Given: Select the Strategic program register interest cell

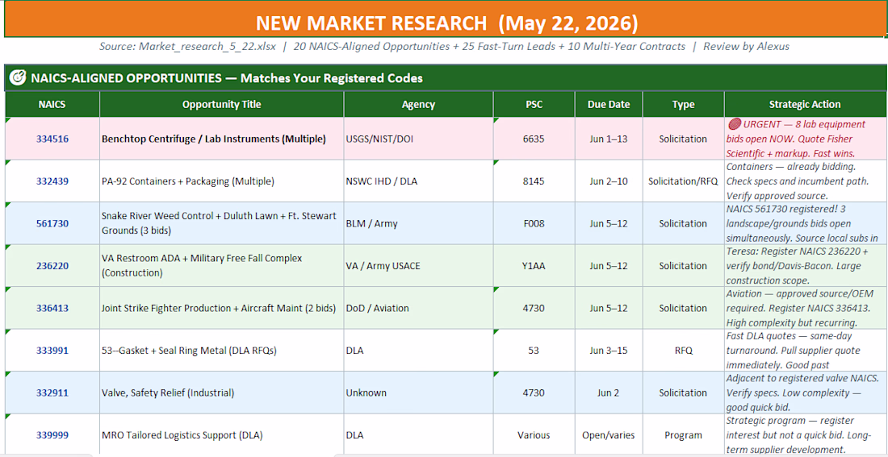Looking at the screenshot, I should 806,435.
